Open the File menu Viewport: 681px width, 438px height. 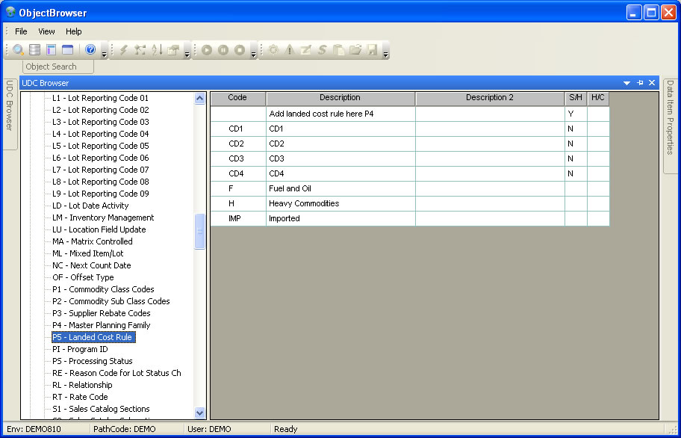click(21, 31)
